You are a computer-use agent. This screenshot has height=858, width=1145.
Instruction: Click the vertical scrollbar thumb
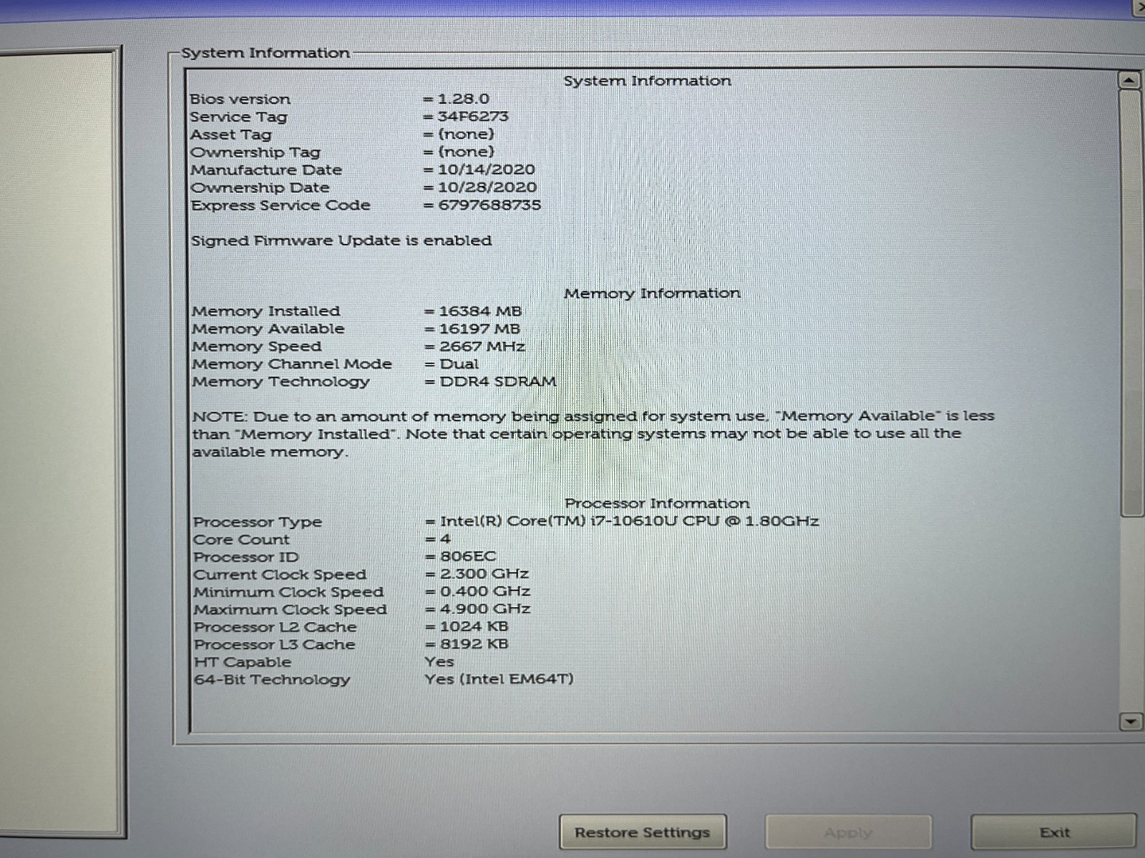click(1131, 302)
